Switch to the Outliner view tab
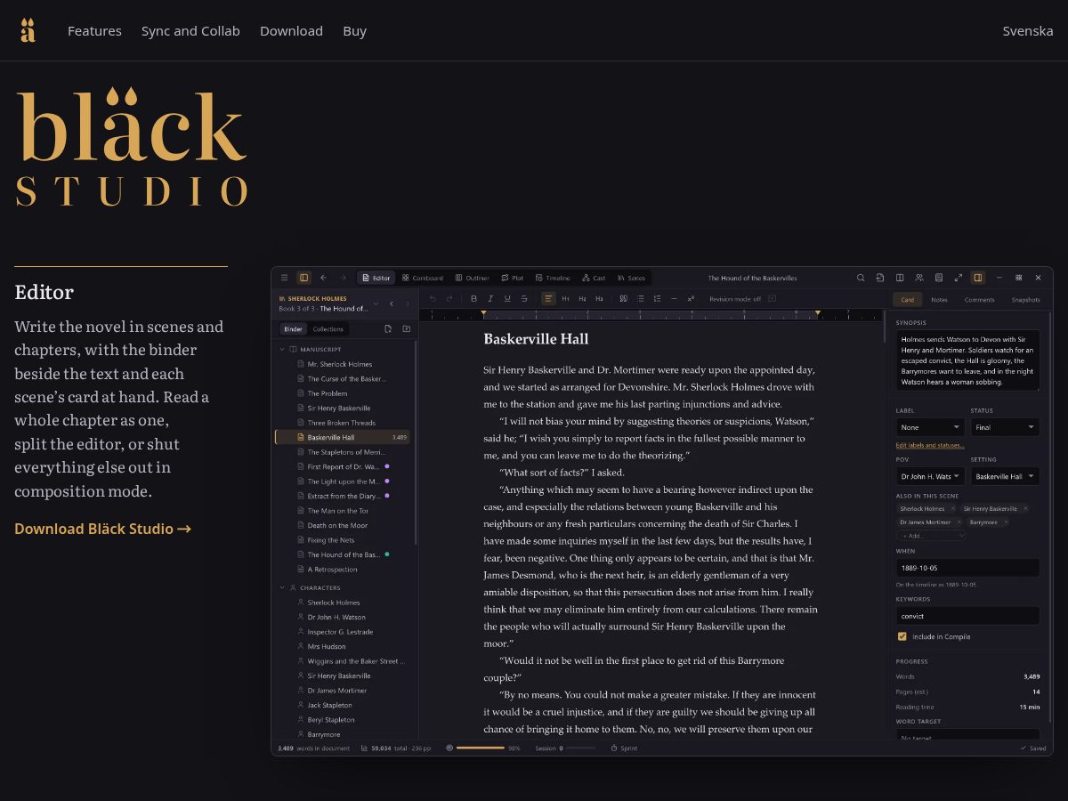This screenshot has height=801, width=1068. [473, 278]
